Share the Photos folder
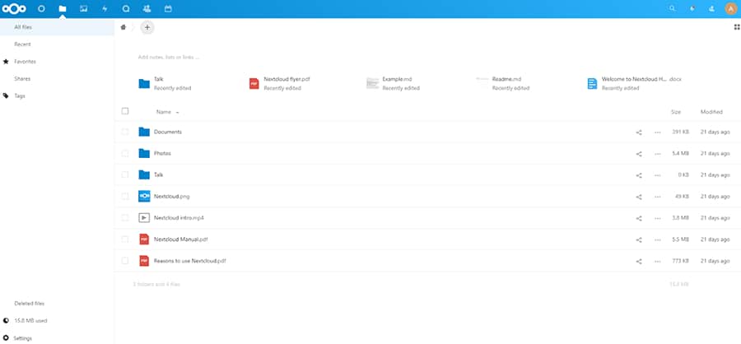Viewport: 741px width, 344px height. coord(639,154)
